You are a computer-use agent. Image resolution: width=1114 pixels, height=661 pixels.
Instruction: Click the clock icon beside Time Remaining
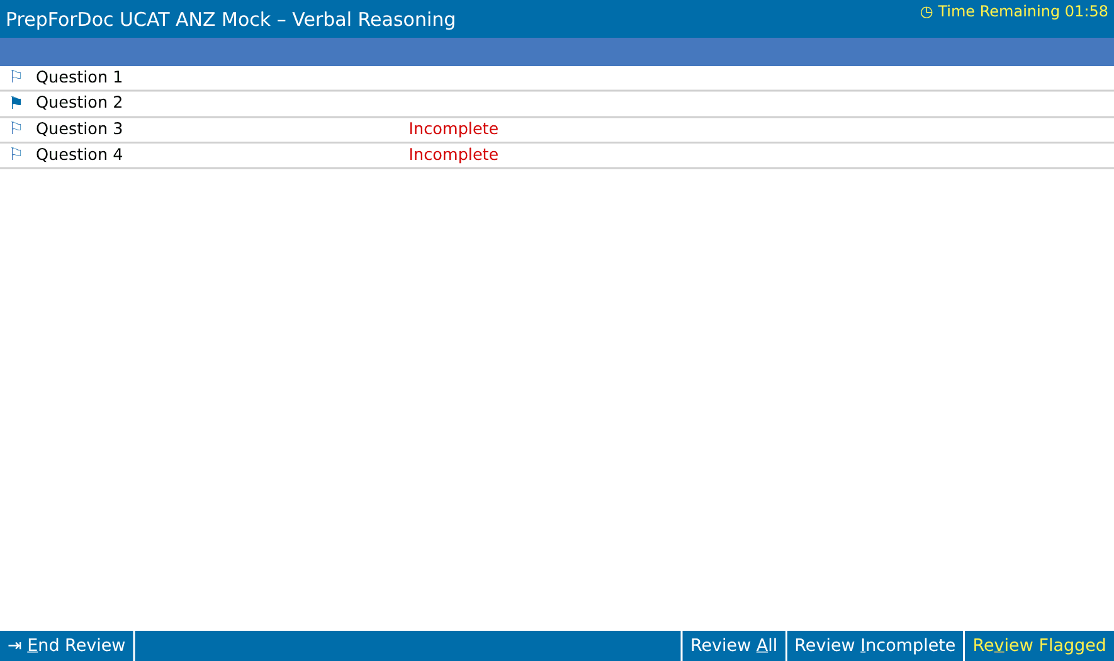click(926, 12)
